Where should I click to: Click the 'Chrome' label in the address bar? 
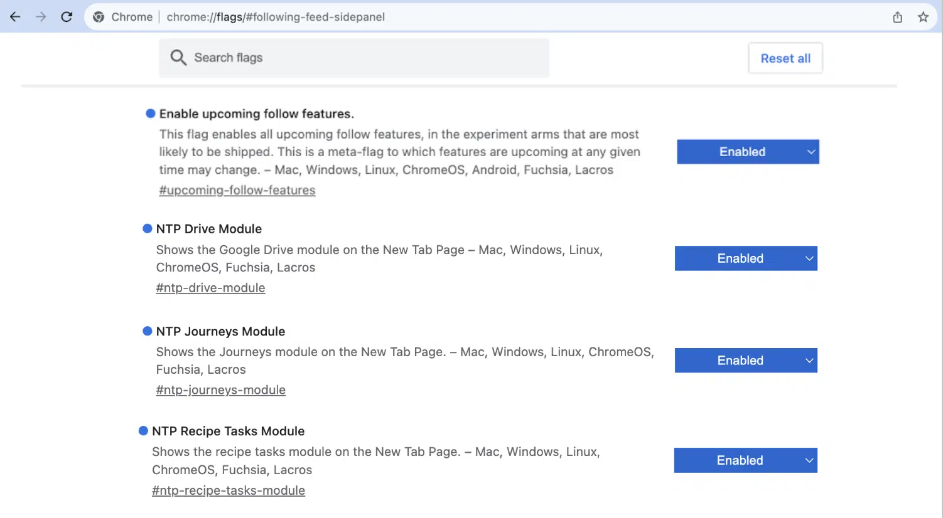point(132,17)
